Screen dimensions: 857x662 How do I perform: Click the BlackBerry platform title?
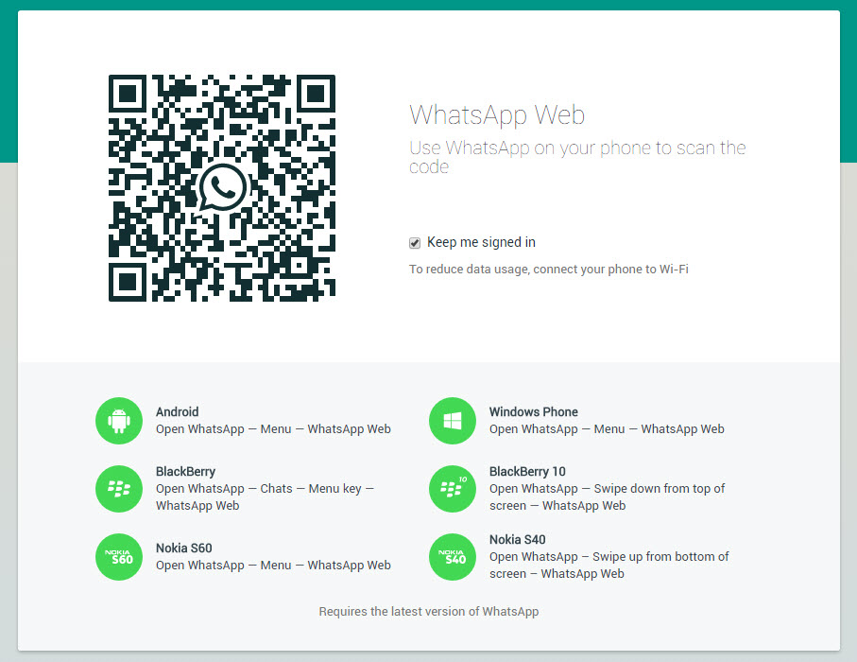click(185, 472)
